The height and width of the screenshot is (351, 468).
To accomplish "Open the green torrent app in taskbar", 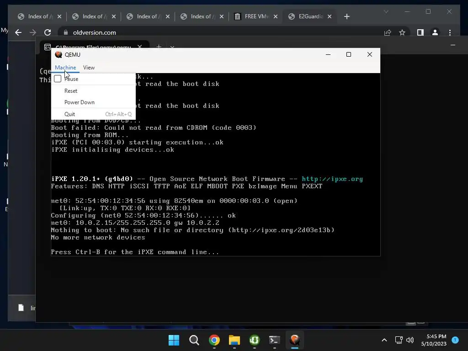I will coord(254,340).
